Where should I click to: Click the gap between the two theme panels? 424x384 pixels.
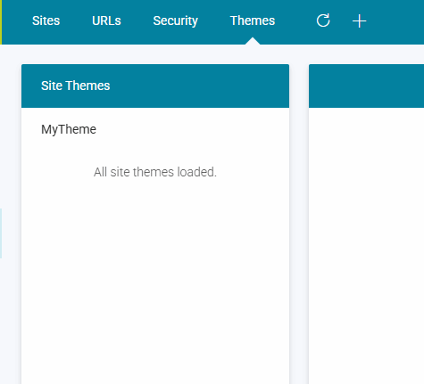(x=299, y=224)
